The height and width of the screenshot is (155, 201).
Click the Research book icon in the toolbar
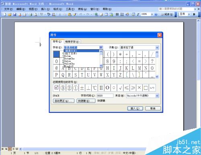53,14
